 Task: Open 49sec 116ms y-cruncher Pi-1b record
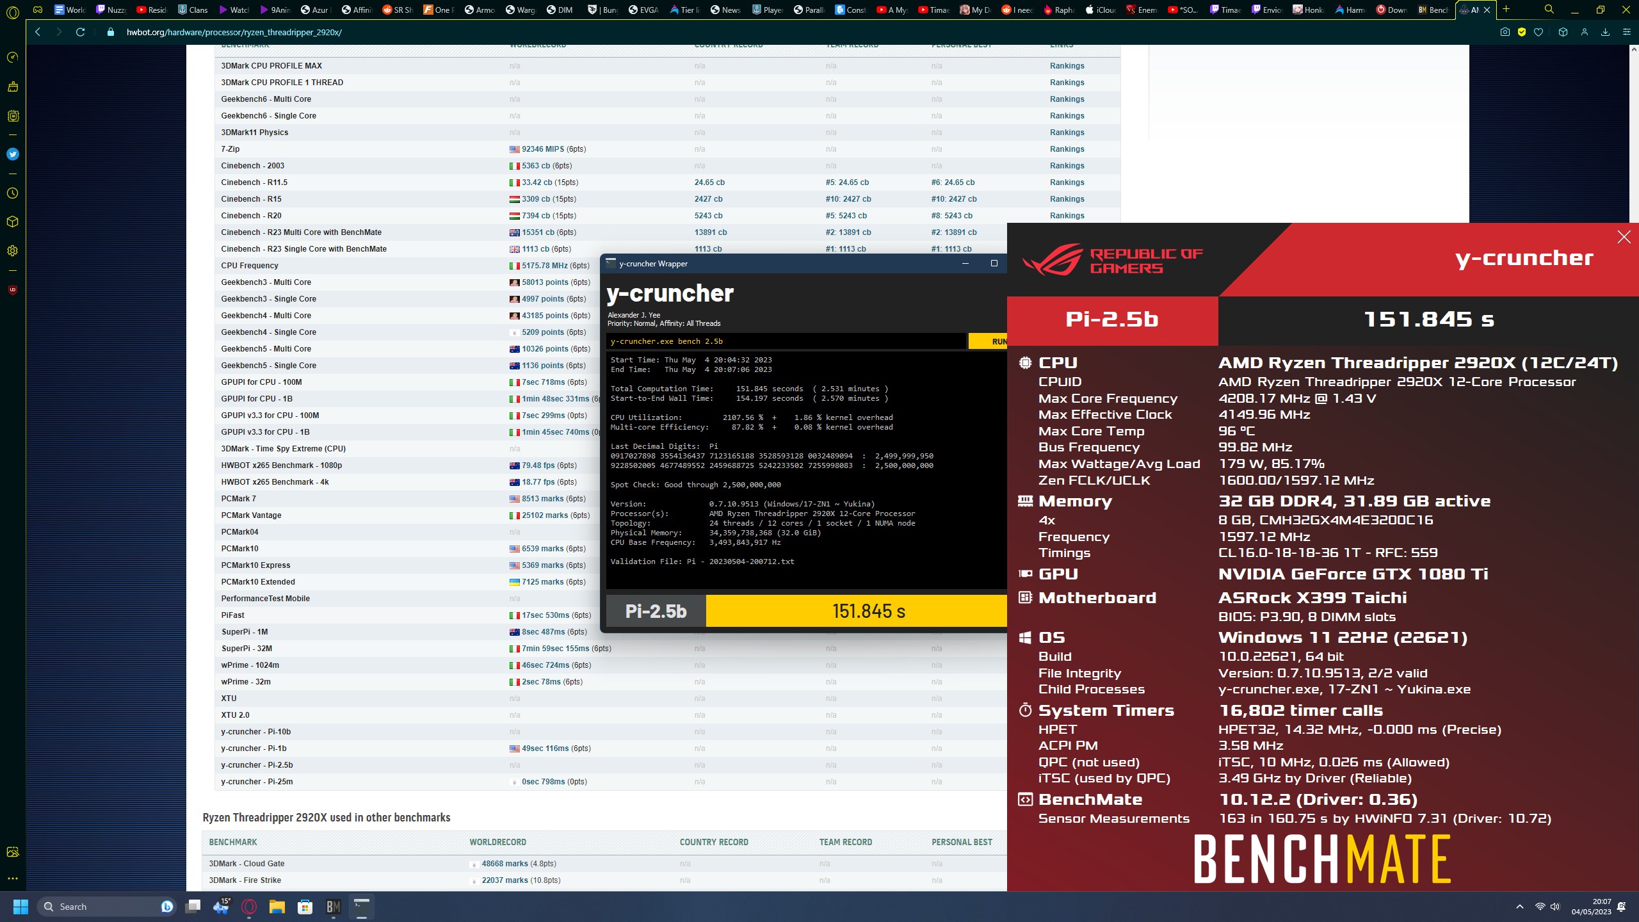(545, 748)
